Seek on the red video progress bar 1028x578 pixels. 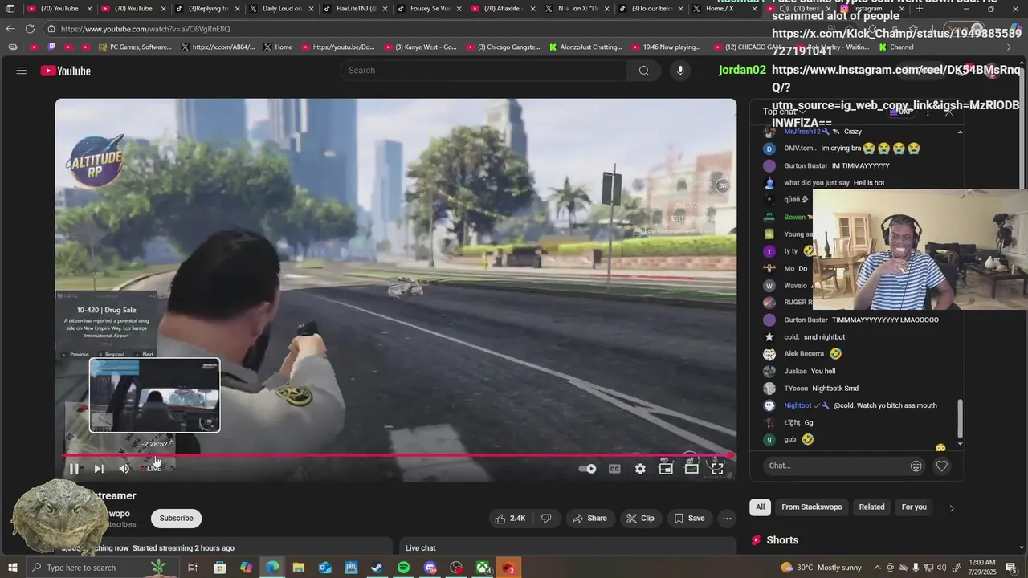click(398, 455)
